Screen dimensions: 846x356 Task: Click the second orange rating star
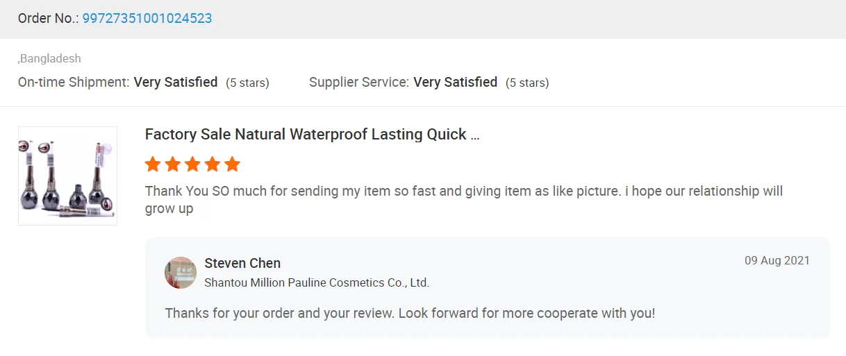[x=173, y=164]
